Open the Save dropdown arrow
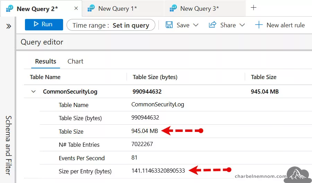The height and width of the screenshot is (183, 312). click(196, 25)
